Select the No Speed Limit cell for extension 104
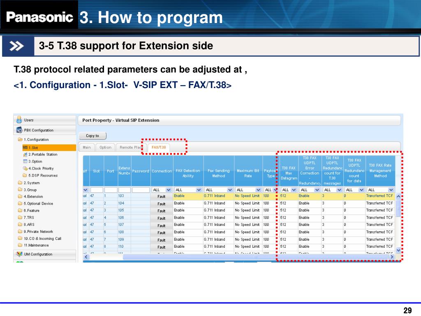The width and height of the screenshot is (421, 316). tap(248, 203)
